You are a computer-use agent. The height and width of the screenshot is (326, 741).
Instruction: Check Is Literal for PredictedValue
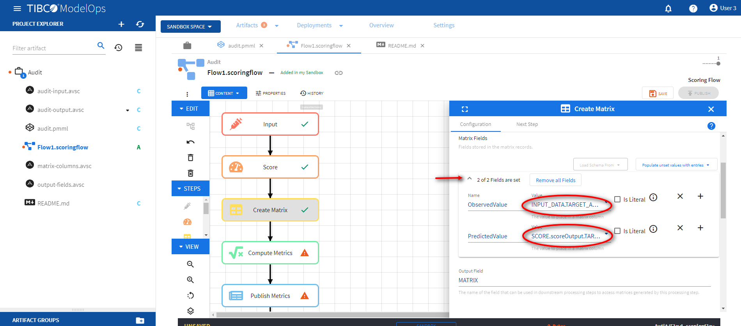(617, 231)
